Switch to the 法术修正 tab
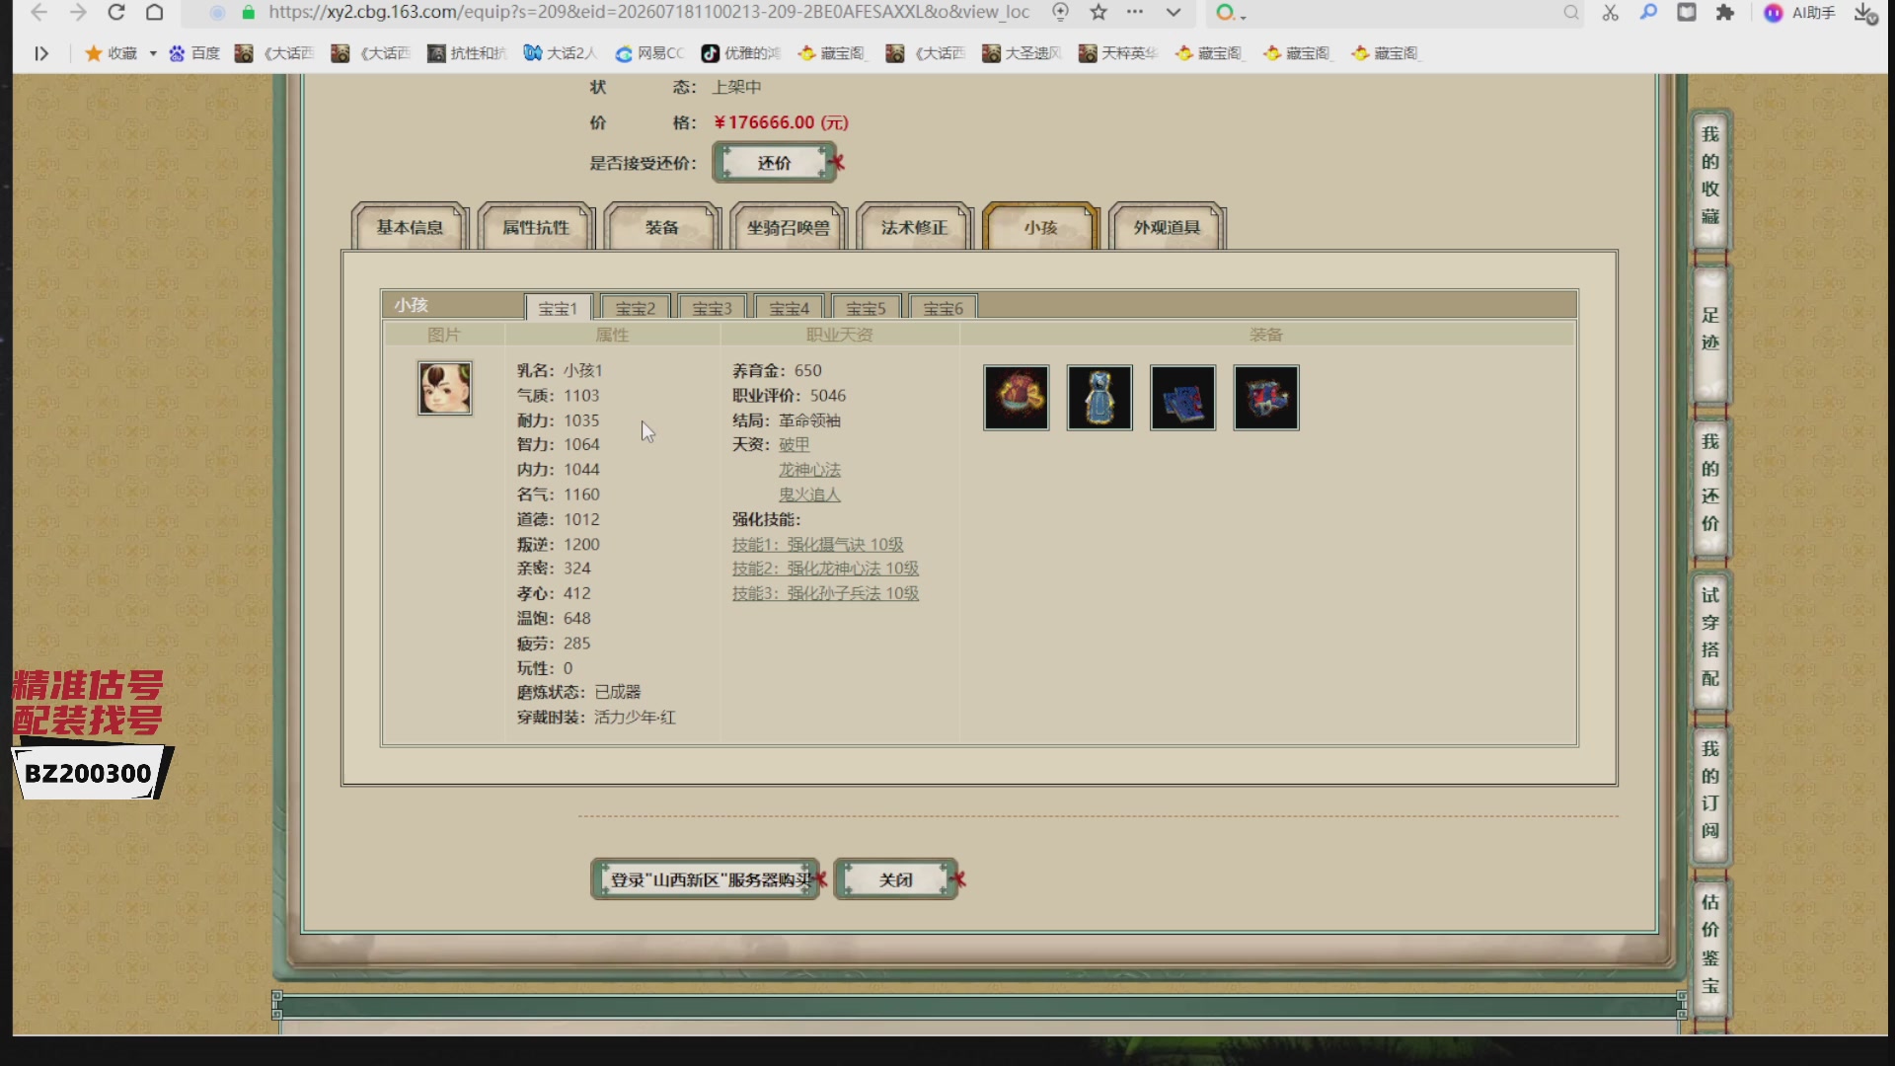Screen dimensions: 1895x1066 (x=915, y=227)
